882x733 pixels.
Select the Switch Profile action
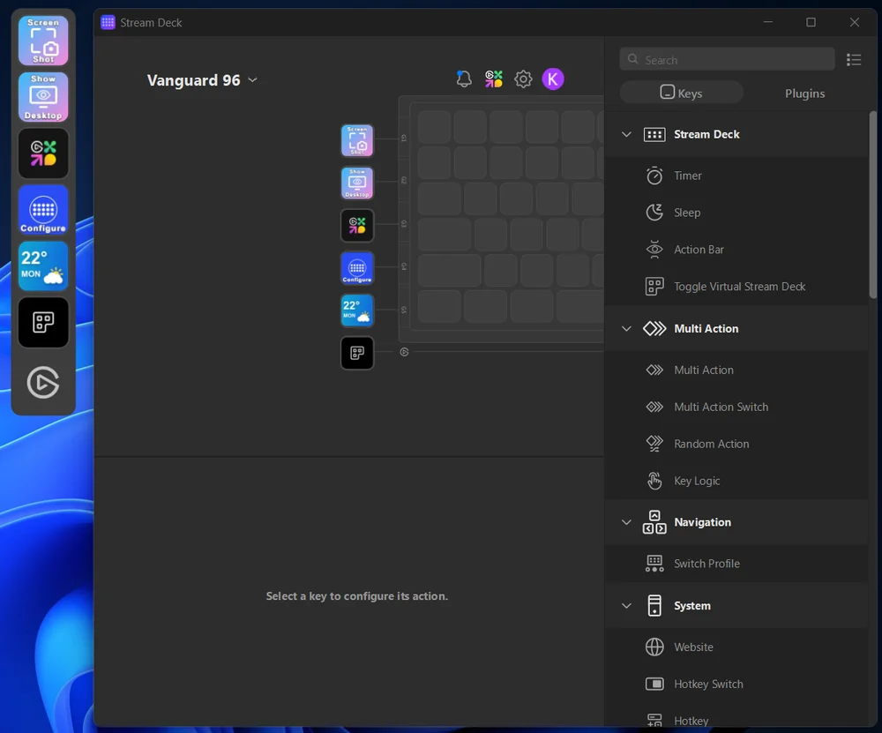[x=706, y=564]
